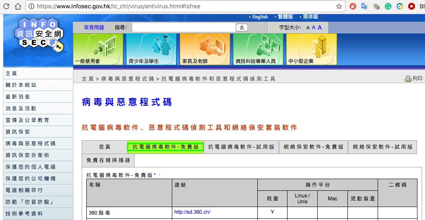Switch to the 免費在線掃描器 tab

108,160
